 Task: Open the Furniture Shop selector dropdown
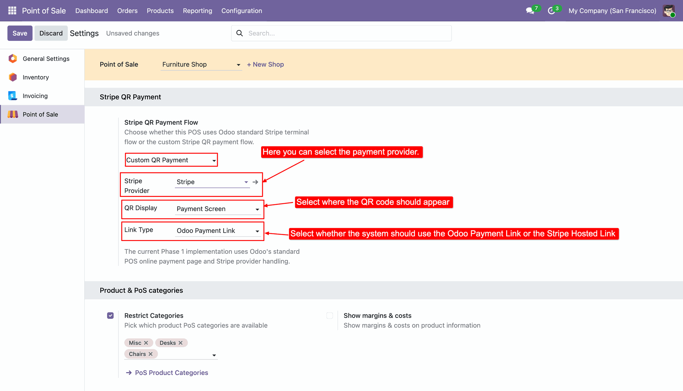click(x=201, y=64)
